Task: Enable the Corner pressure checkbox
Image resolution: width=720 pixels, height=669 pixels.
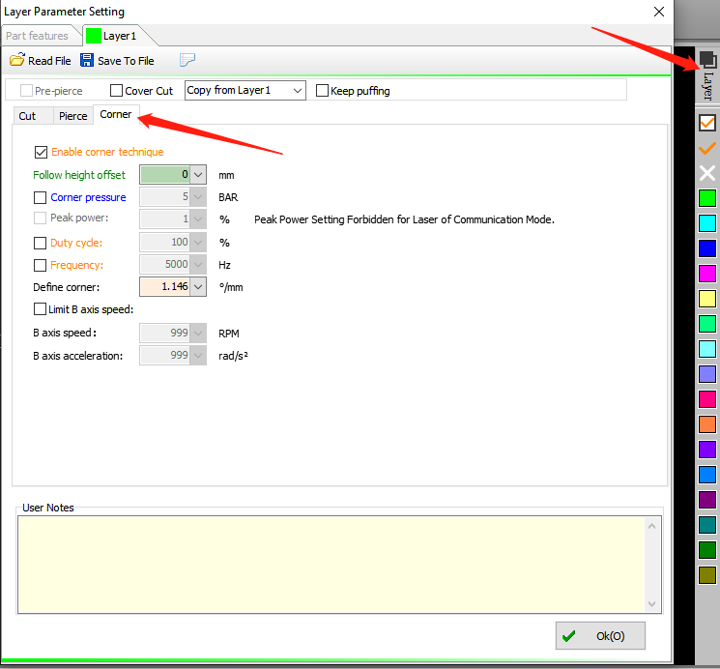Action: [x=40, y=197]
